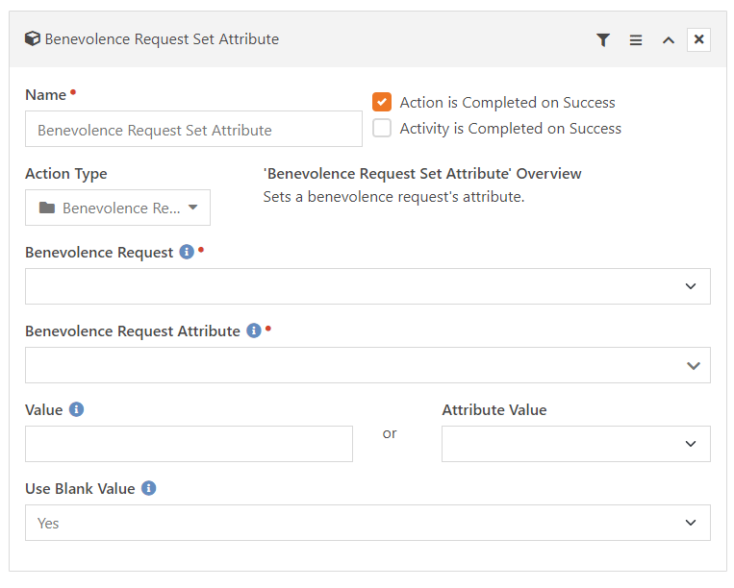Click the X to remove this action
734x588 pixels.
[x=699, y=39]
